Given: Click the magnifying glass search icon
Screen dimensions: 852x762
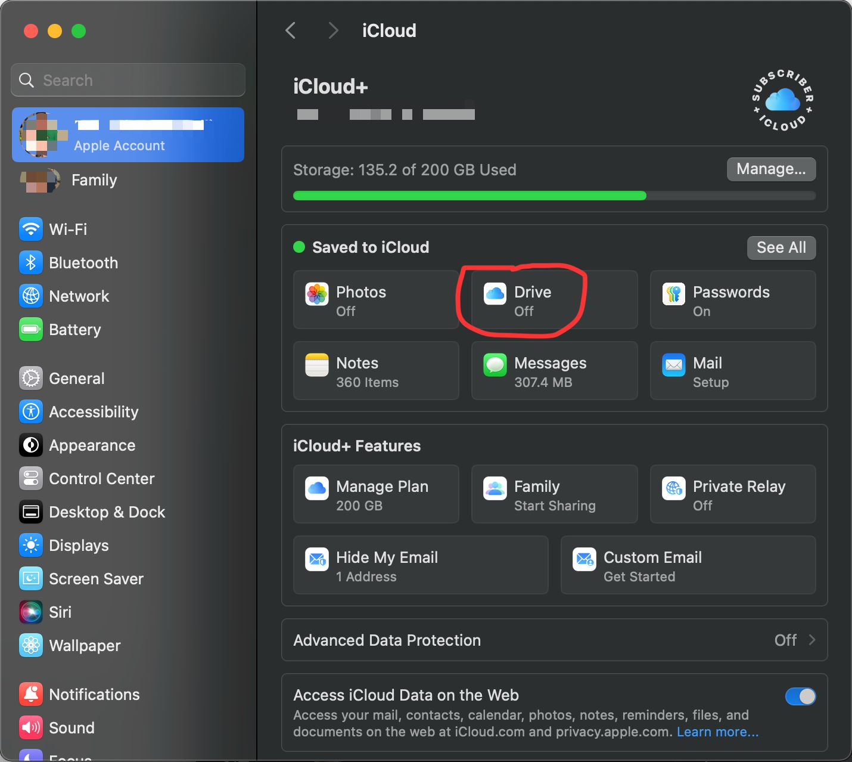Looking at the screenshot, I should click(x=27, y=80).
